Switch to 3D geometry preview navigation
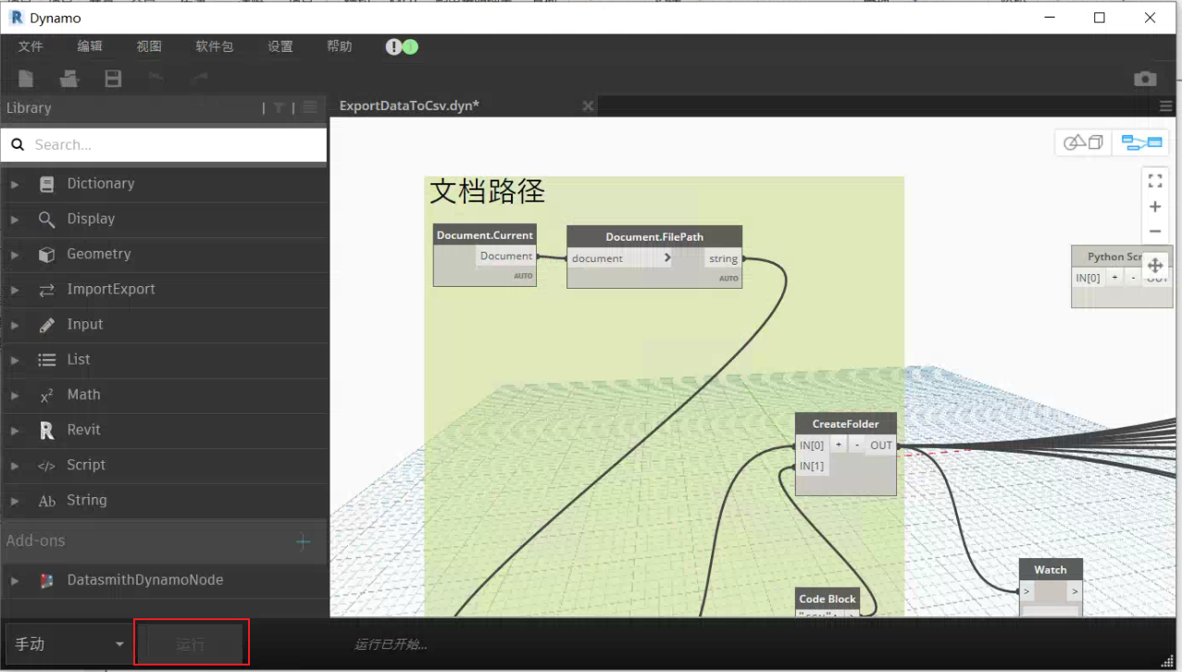This screenshot has height=672, width=1182. click(1084, 143)
